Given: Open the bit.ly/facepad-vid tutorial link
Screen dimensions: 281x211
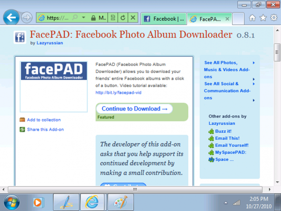Looking at the screenshot, I should tap(118, 92).
